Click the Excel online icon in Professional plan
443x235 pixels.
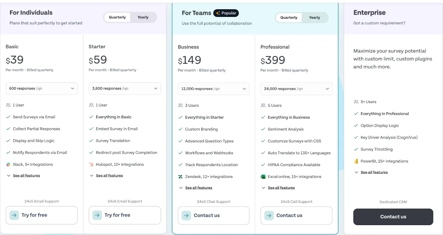point(263,176)
